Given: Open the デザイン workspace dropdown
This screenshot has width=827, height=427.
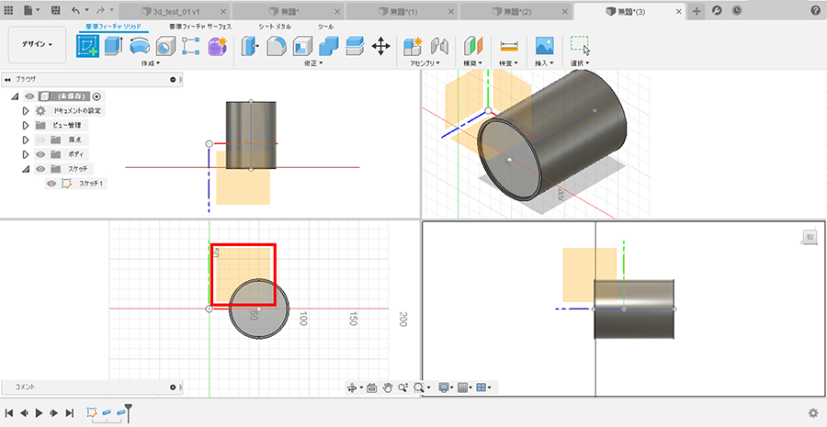Looking at the screenshot, I should [x=38, y=44].
